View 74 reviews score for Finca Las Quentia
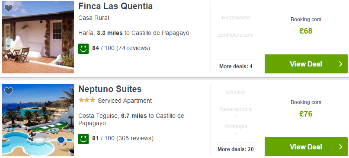The image size is (349, 158). 121,48
